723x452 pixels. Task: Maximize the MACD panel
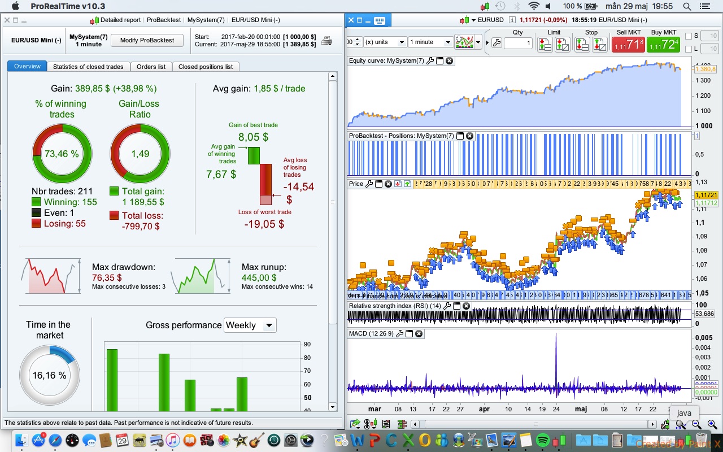(410, 333)
